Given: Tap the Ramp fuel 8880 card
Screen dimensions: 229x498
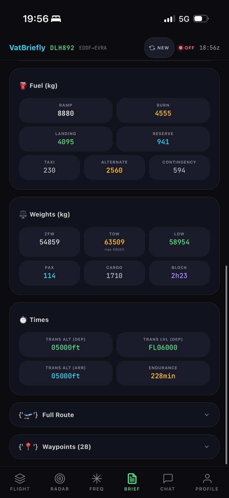Looking at the screenshot, I should point(66,110).
